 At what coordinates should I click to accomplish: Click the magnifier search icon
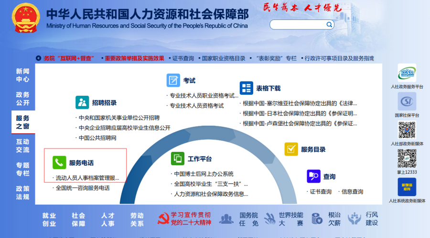tap(329, 25)
